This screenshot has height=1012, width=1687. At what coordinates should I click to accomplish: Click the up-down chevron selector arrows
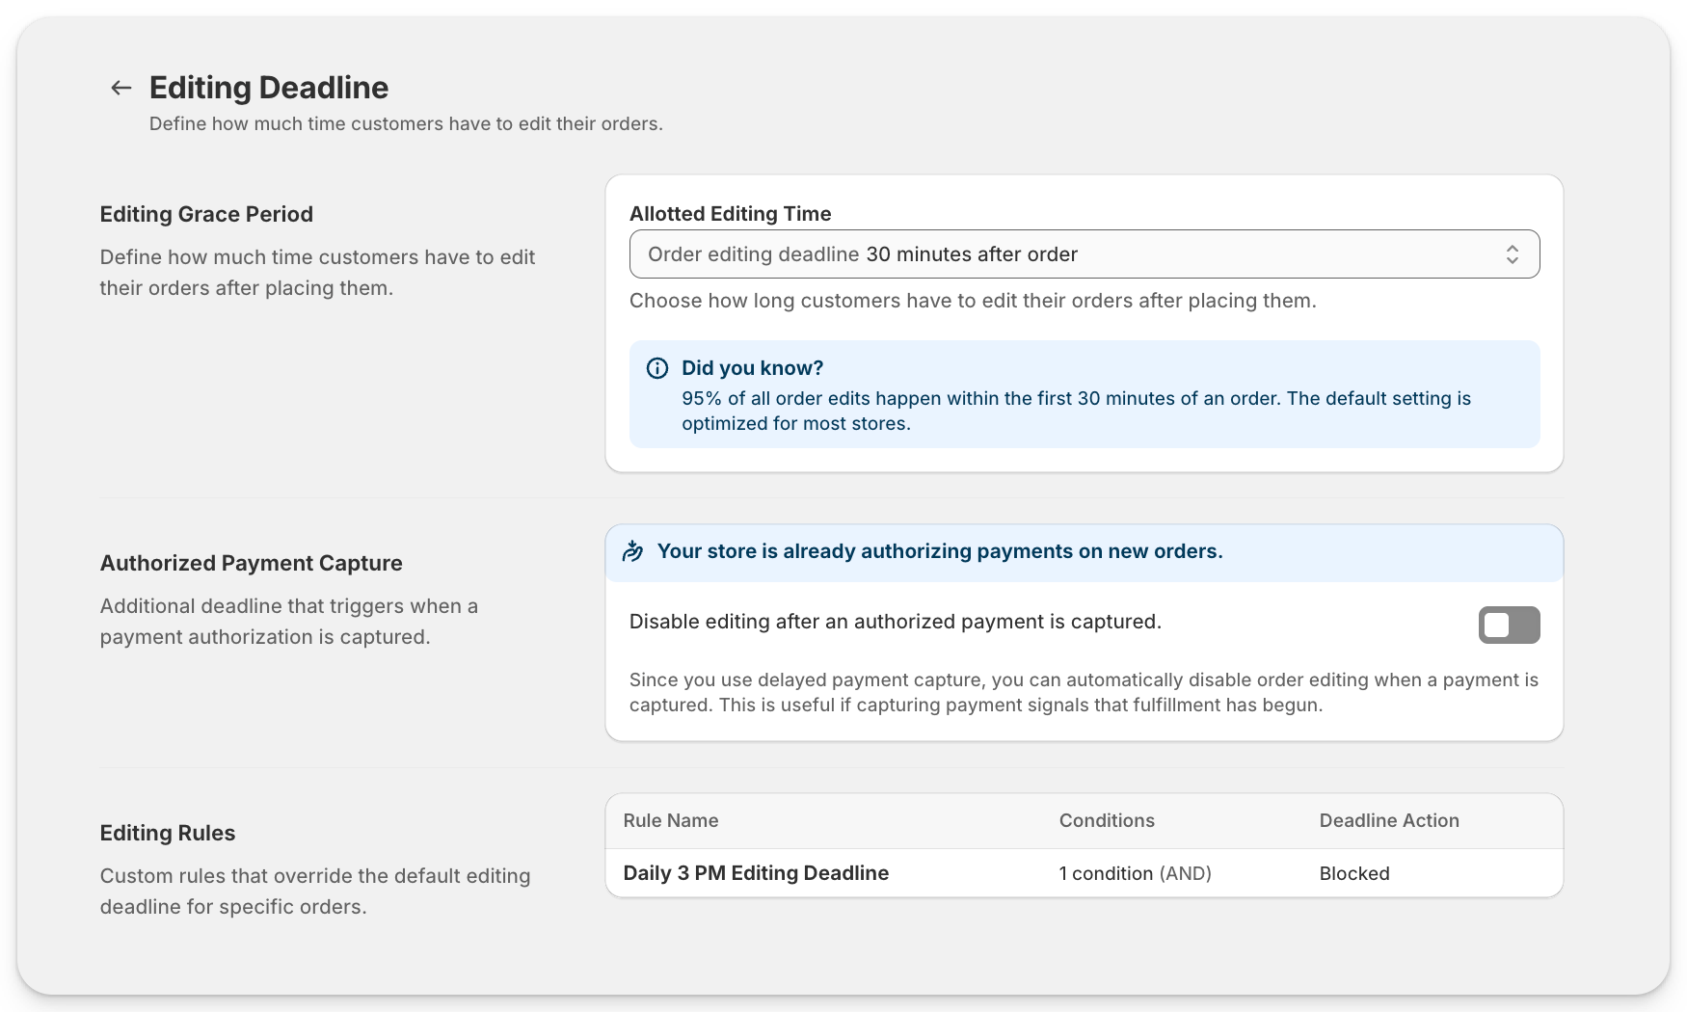click(x=1513, y=254)
